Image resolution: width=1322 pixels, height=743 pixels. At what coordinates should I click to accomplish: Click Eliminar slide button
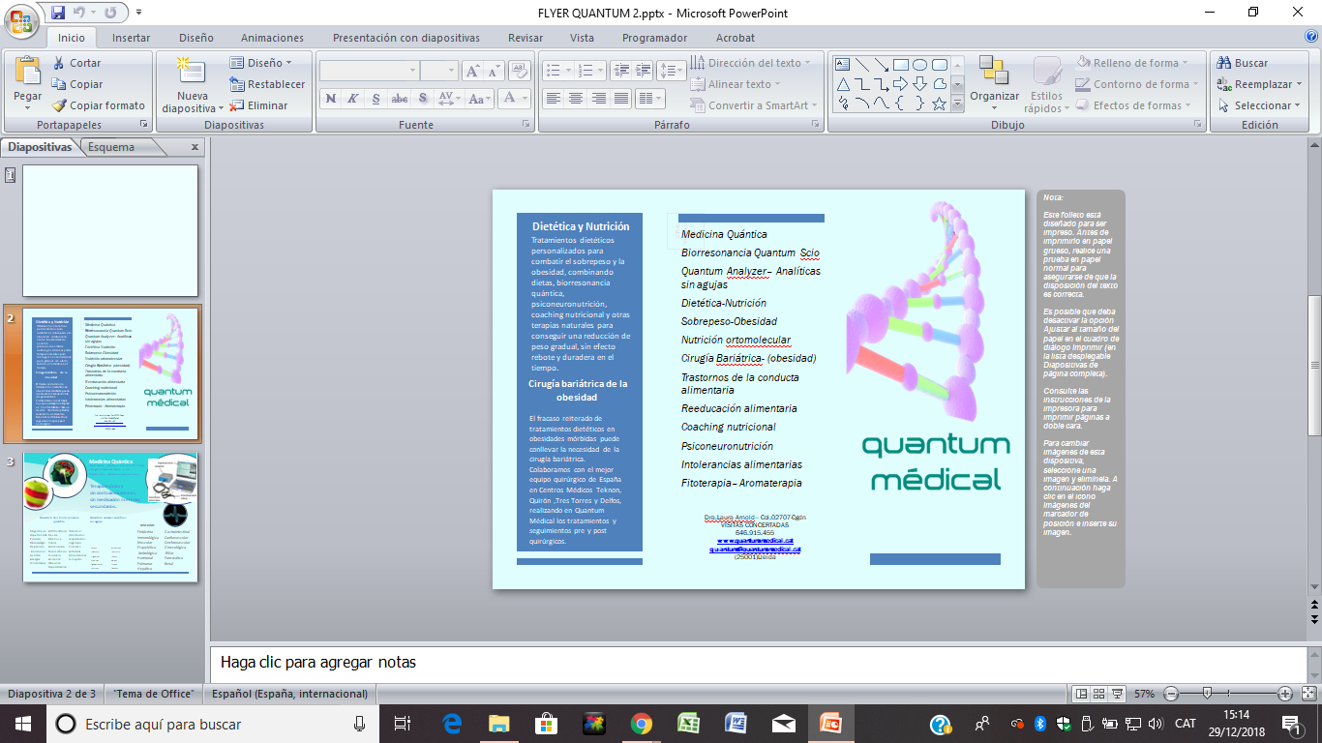(259, 105)
